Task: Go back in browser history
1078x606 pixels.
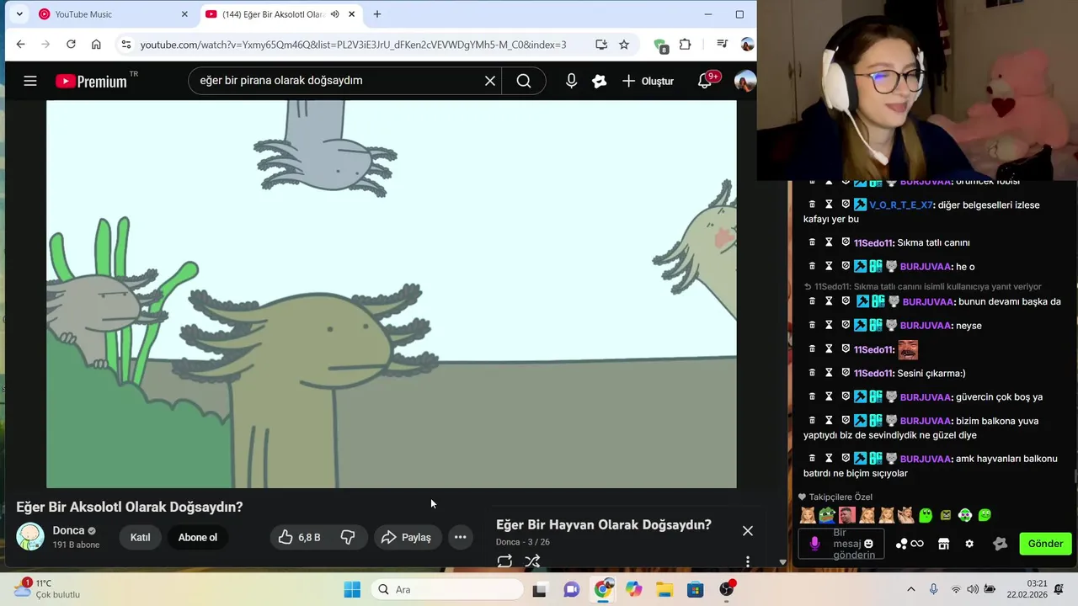Action: tap(21, 45)
